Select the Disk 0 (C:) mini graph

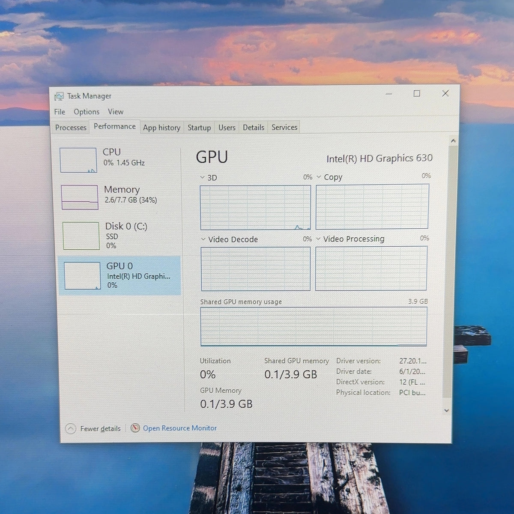coord(81,236)
